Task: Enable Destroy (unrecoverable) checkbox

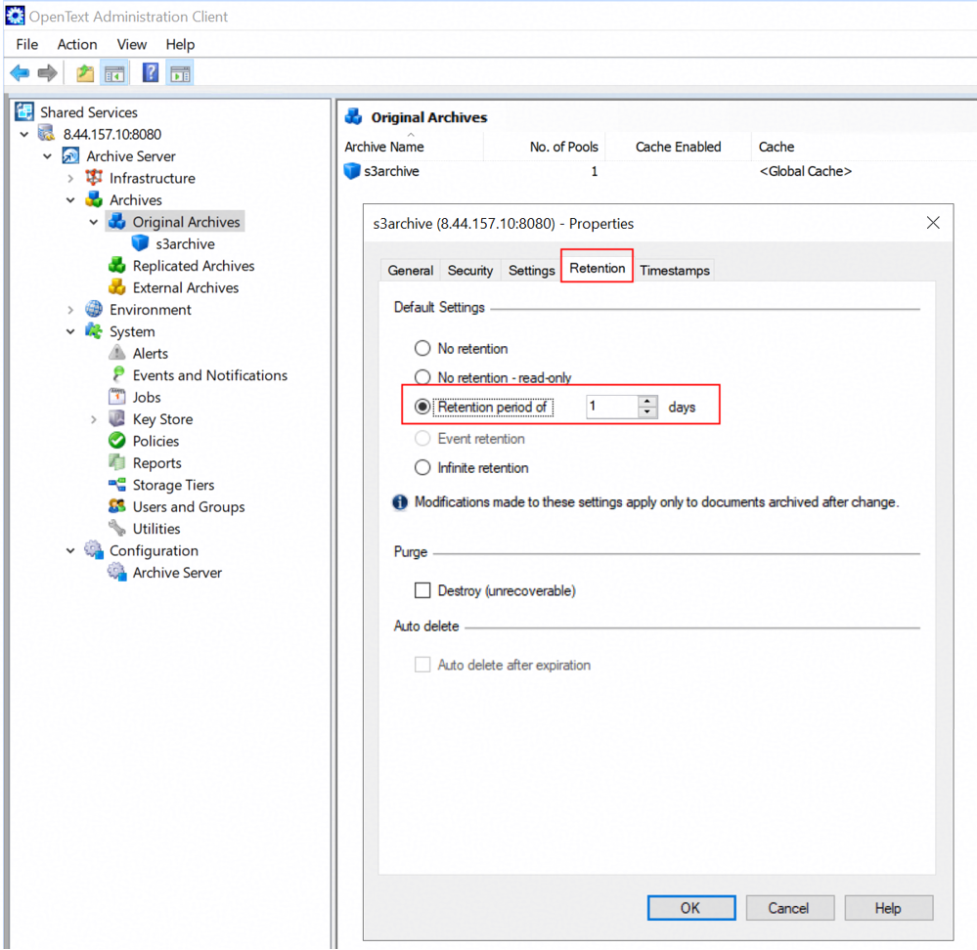Action: point(422,590)
